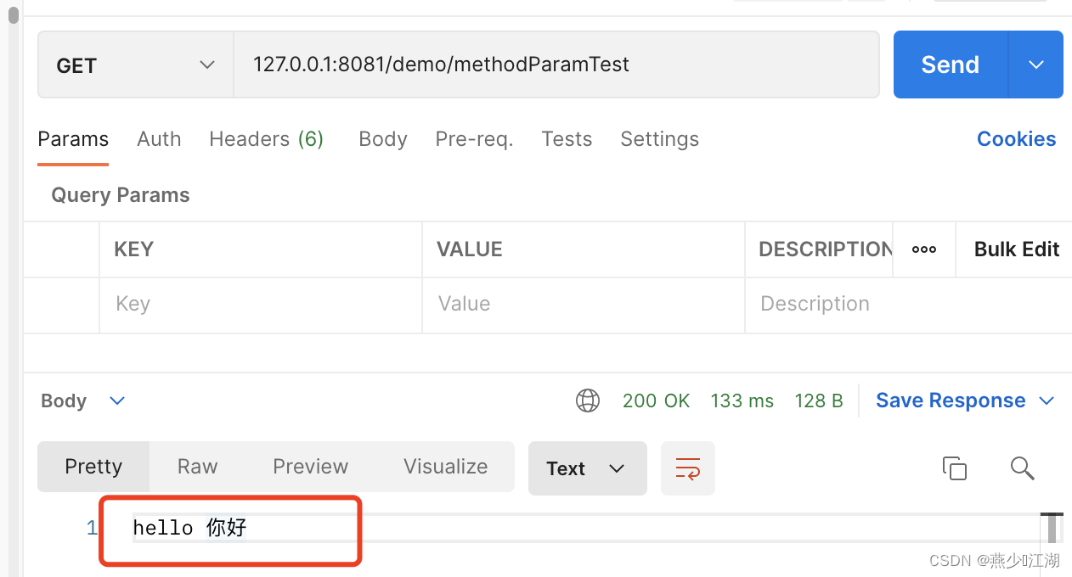This screenshot has height=577, width=1072.
Task: Open the Text response format dropdown
Action: [x=587, y=468]
